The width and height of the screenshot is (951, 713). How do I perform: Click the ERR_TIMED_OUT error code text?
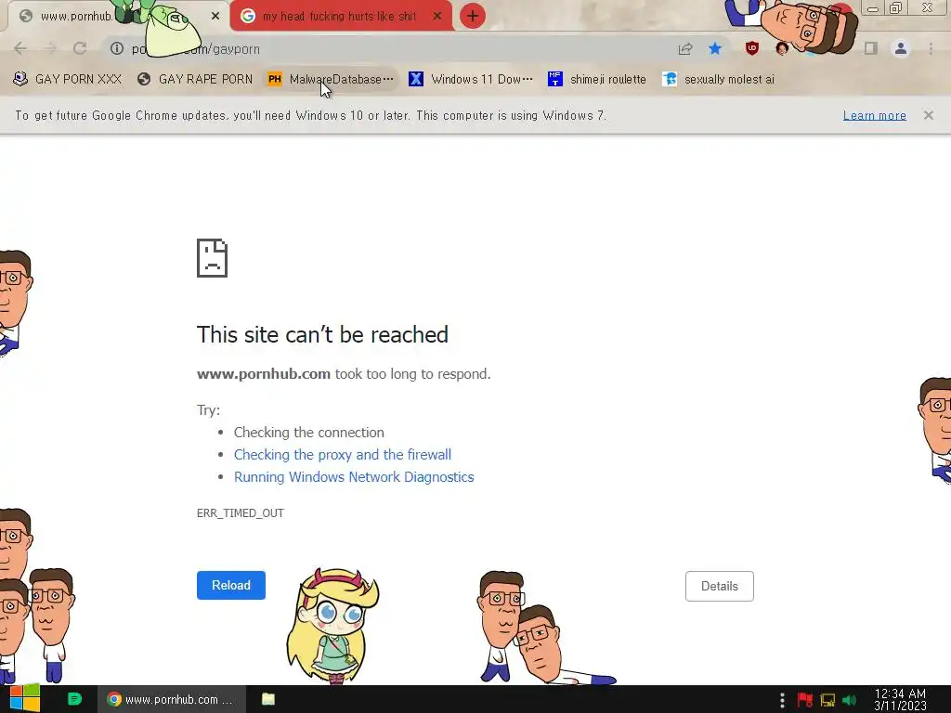pyautogui.click(x=241, y=512)
